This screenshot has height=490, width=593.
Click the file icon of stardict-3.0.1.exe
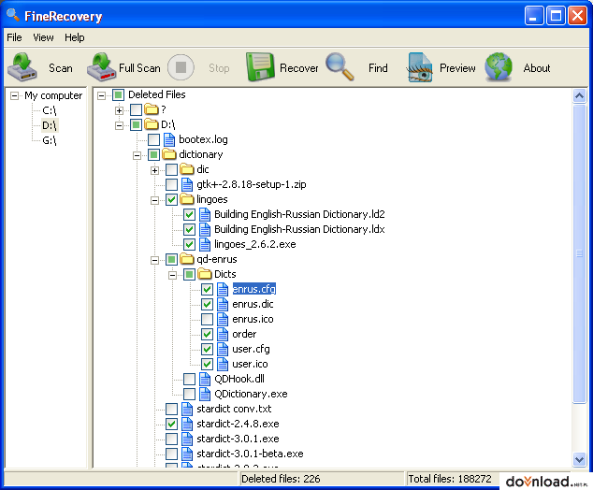(x=187, y=439)
